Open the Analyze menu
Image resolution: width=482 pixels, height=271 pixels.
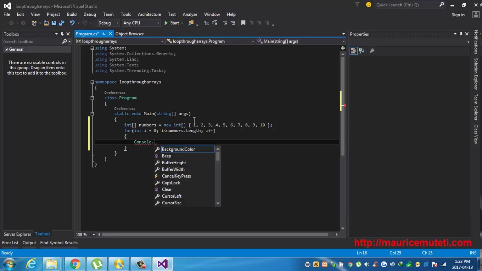(x=190, y=14)
